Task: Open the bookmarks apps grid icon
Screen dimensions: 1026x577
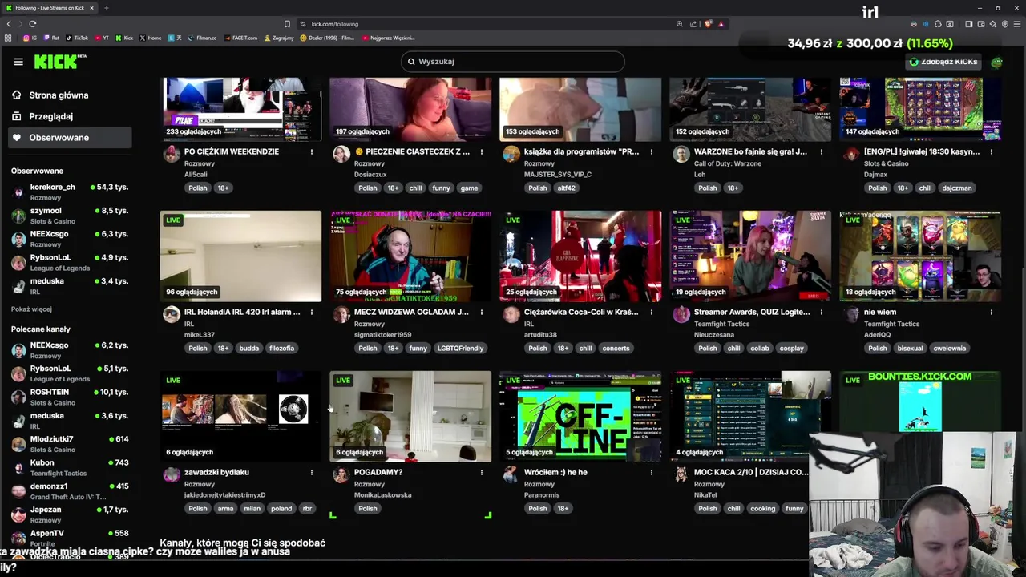Action: (x=8, y=38)
